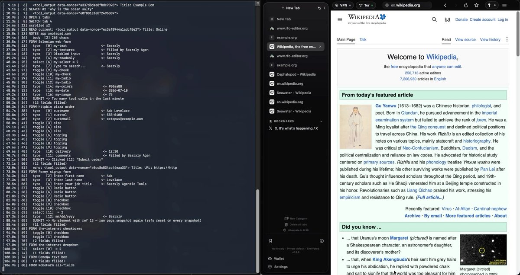
Task: Open the 7,206,930 articles count link
Action: point(408,79)
